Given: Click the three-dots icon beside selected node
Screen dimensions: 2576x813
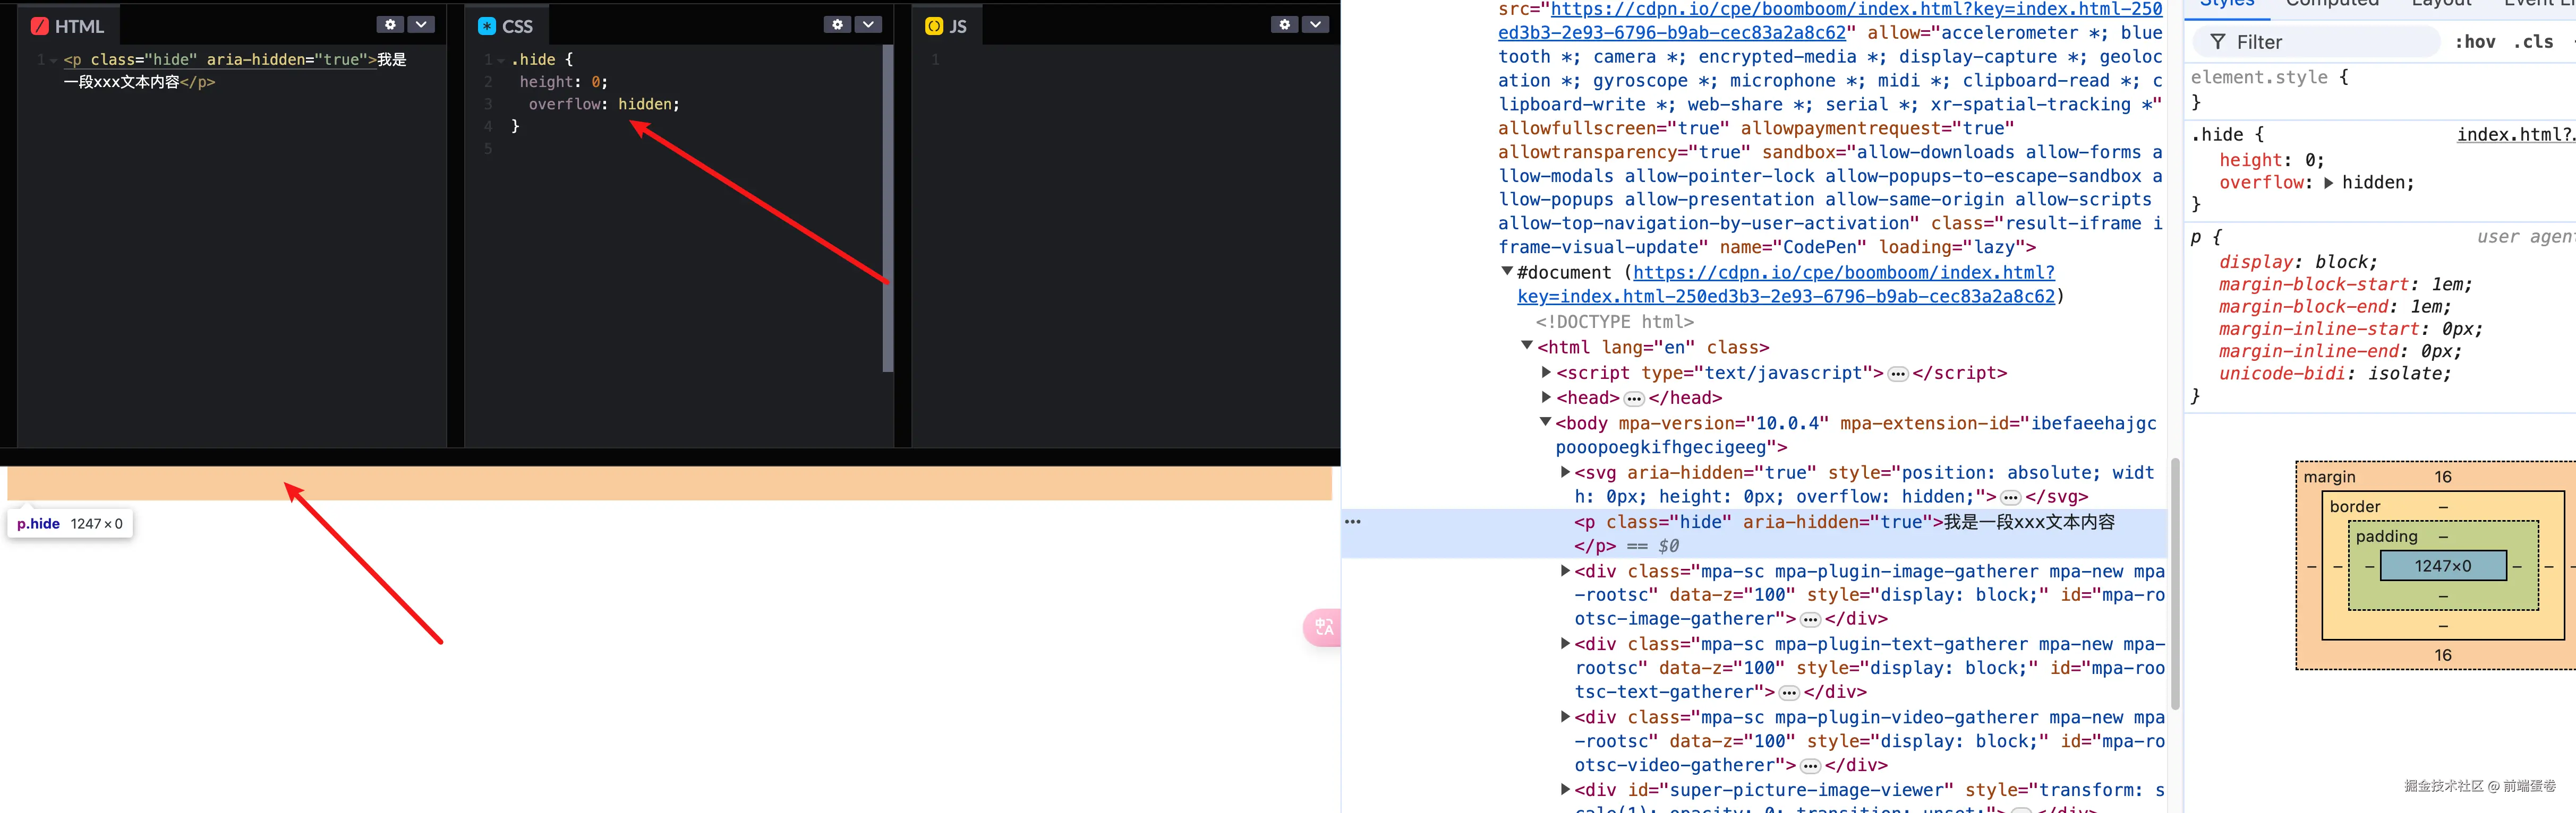Looking at the screenshot, I should (1352, 522).
